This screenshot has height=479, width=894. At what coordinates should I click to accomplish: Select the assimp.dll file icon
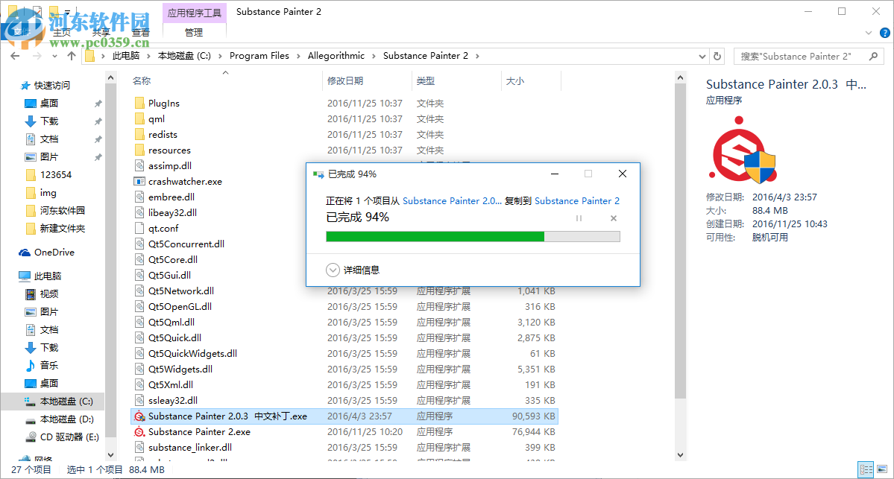coord(139,165)
